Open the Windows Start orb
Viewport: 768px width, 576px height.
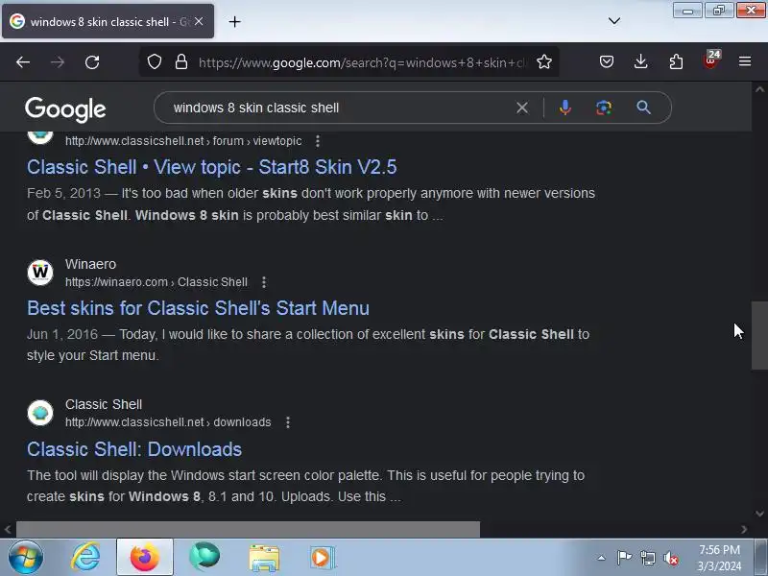(26, 558)
